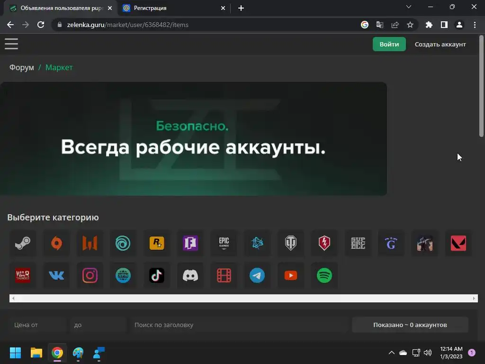
Task: Open the Escape from Tarkov category
Action: 425,243
